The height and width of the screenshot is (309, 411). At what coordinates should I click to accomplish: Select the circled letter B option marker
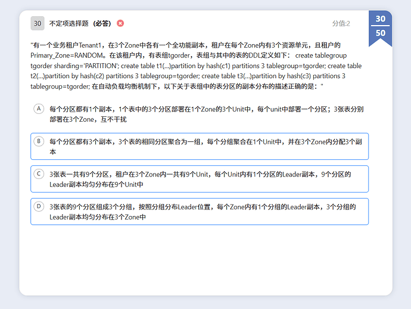click(39, 141)
